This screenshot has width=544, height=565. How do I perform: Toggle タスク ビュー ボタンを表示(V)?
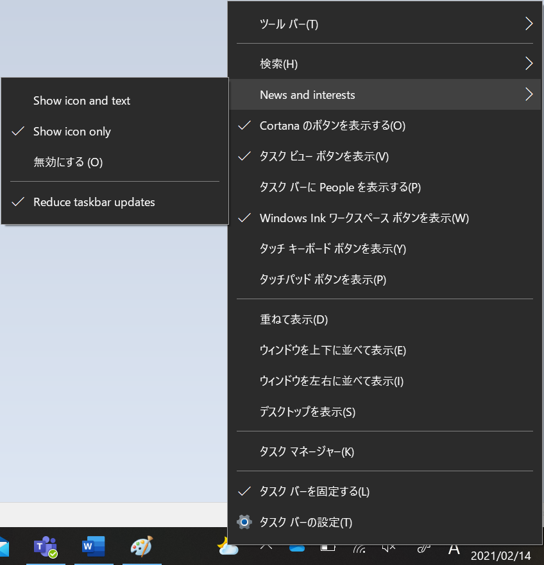(x=385, y=157)
